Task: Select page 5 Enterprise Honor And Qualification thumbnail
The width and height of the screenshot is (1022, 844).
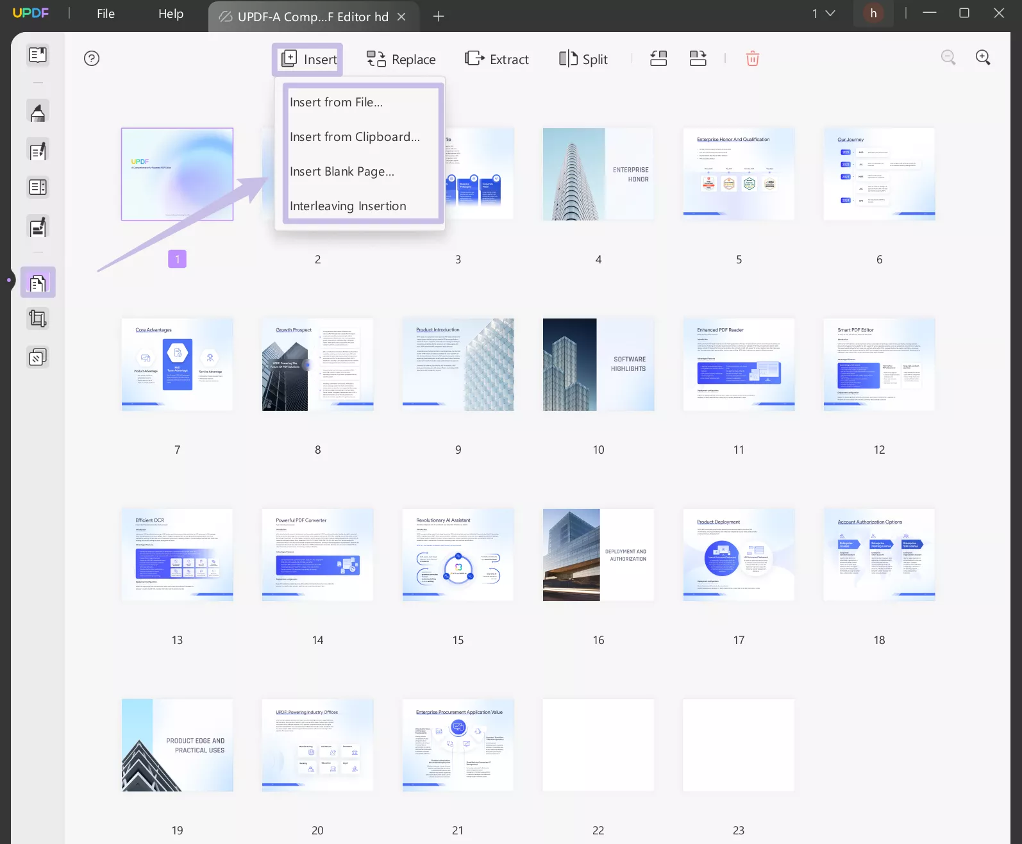Action: tap(739, 174)
